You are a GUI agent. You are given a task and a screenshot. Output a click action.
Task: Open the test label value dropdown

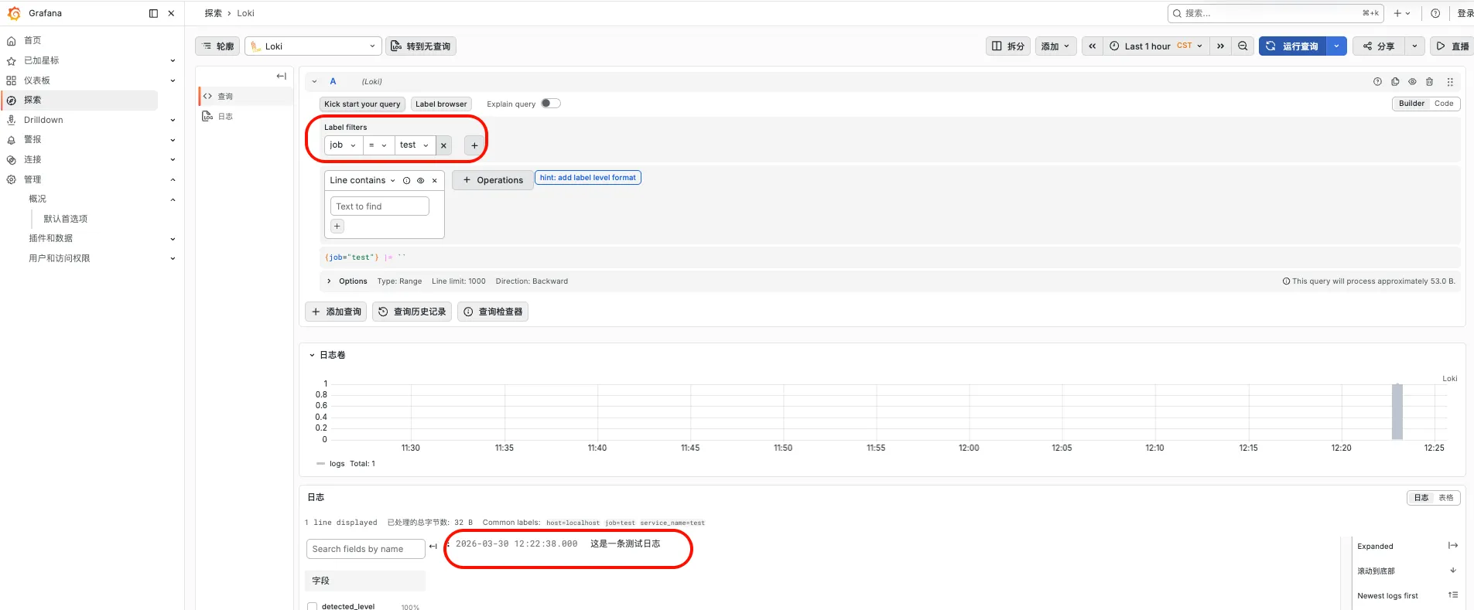(x=415, y=145)
